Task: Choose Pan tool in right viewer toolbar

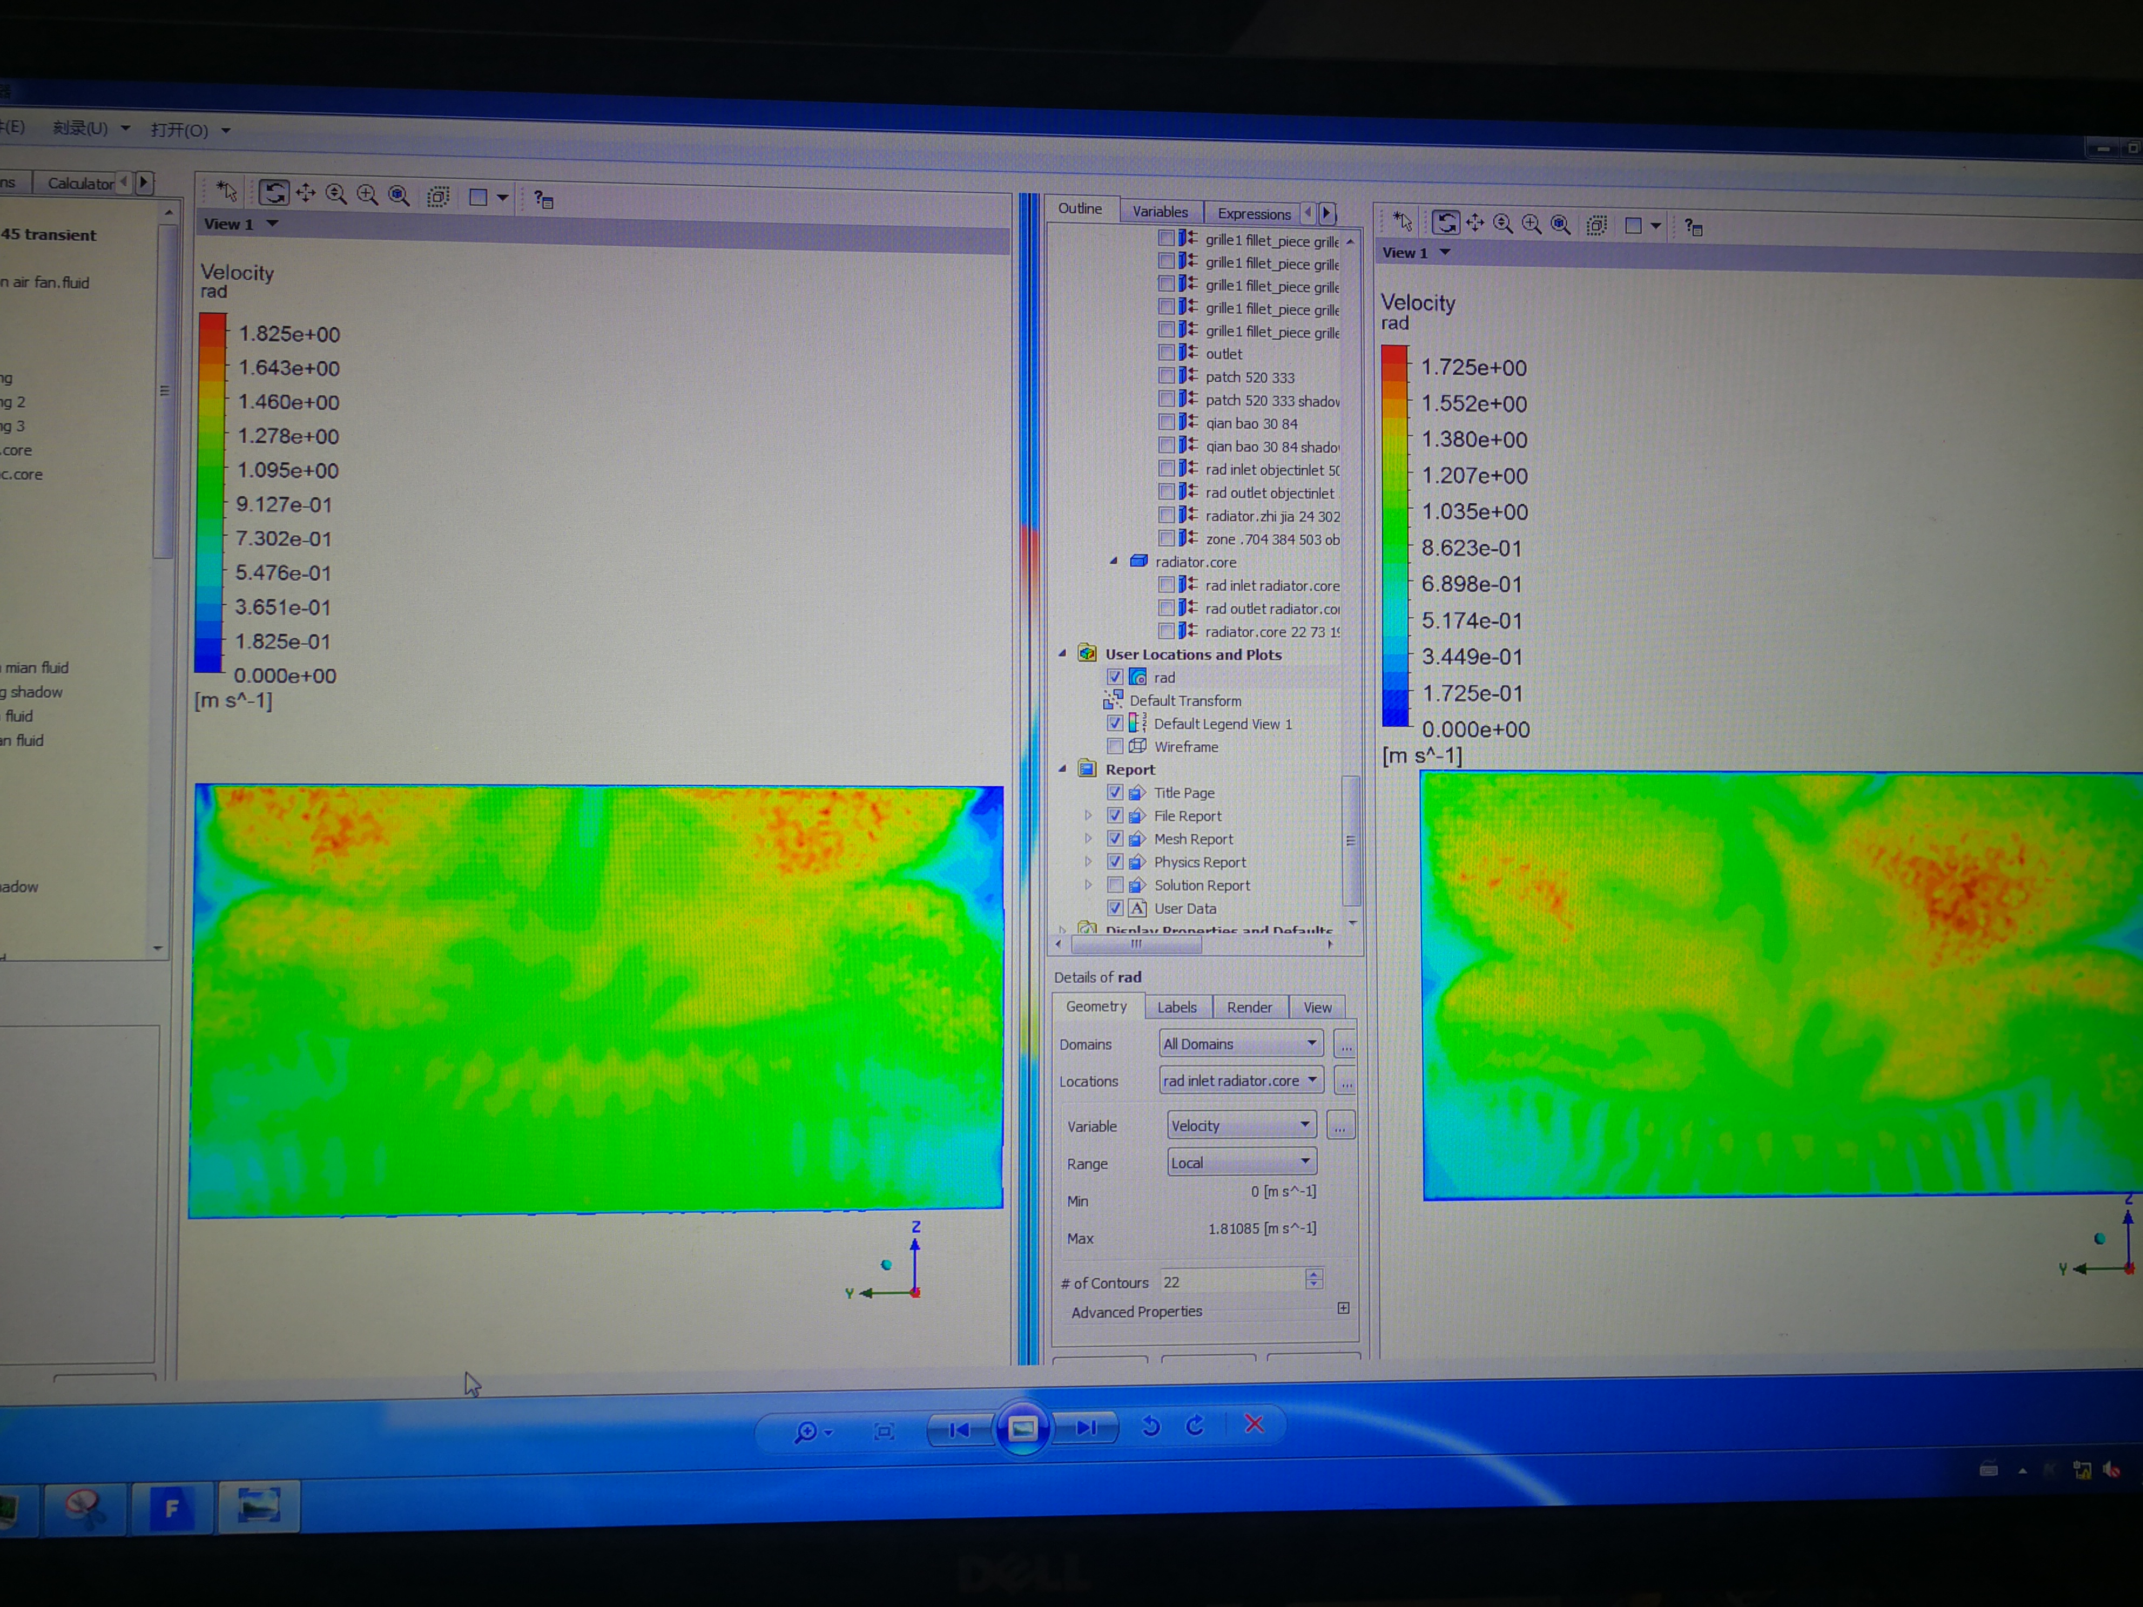Action: [1474, 224]
